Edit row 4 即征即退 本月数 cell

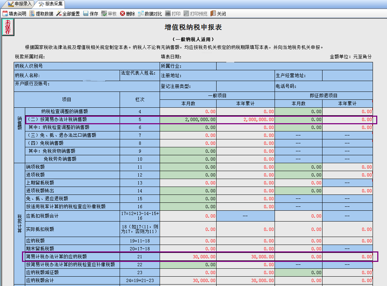(299, 112)
